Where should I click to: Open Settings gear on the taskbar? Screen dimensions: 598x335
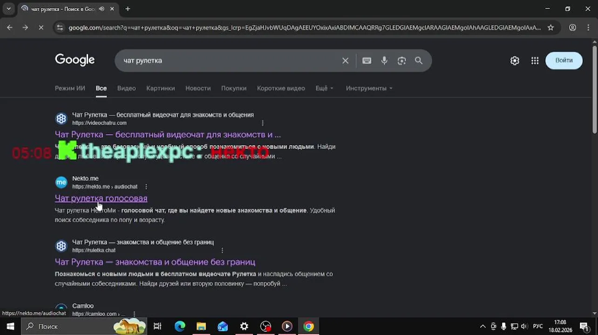[244, 326]
